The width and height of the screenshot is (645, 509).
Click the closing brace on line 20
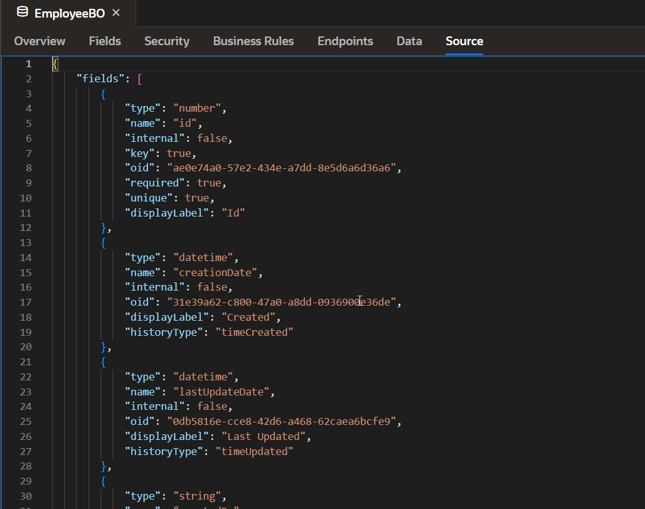104,347
